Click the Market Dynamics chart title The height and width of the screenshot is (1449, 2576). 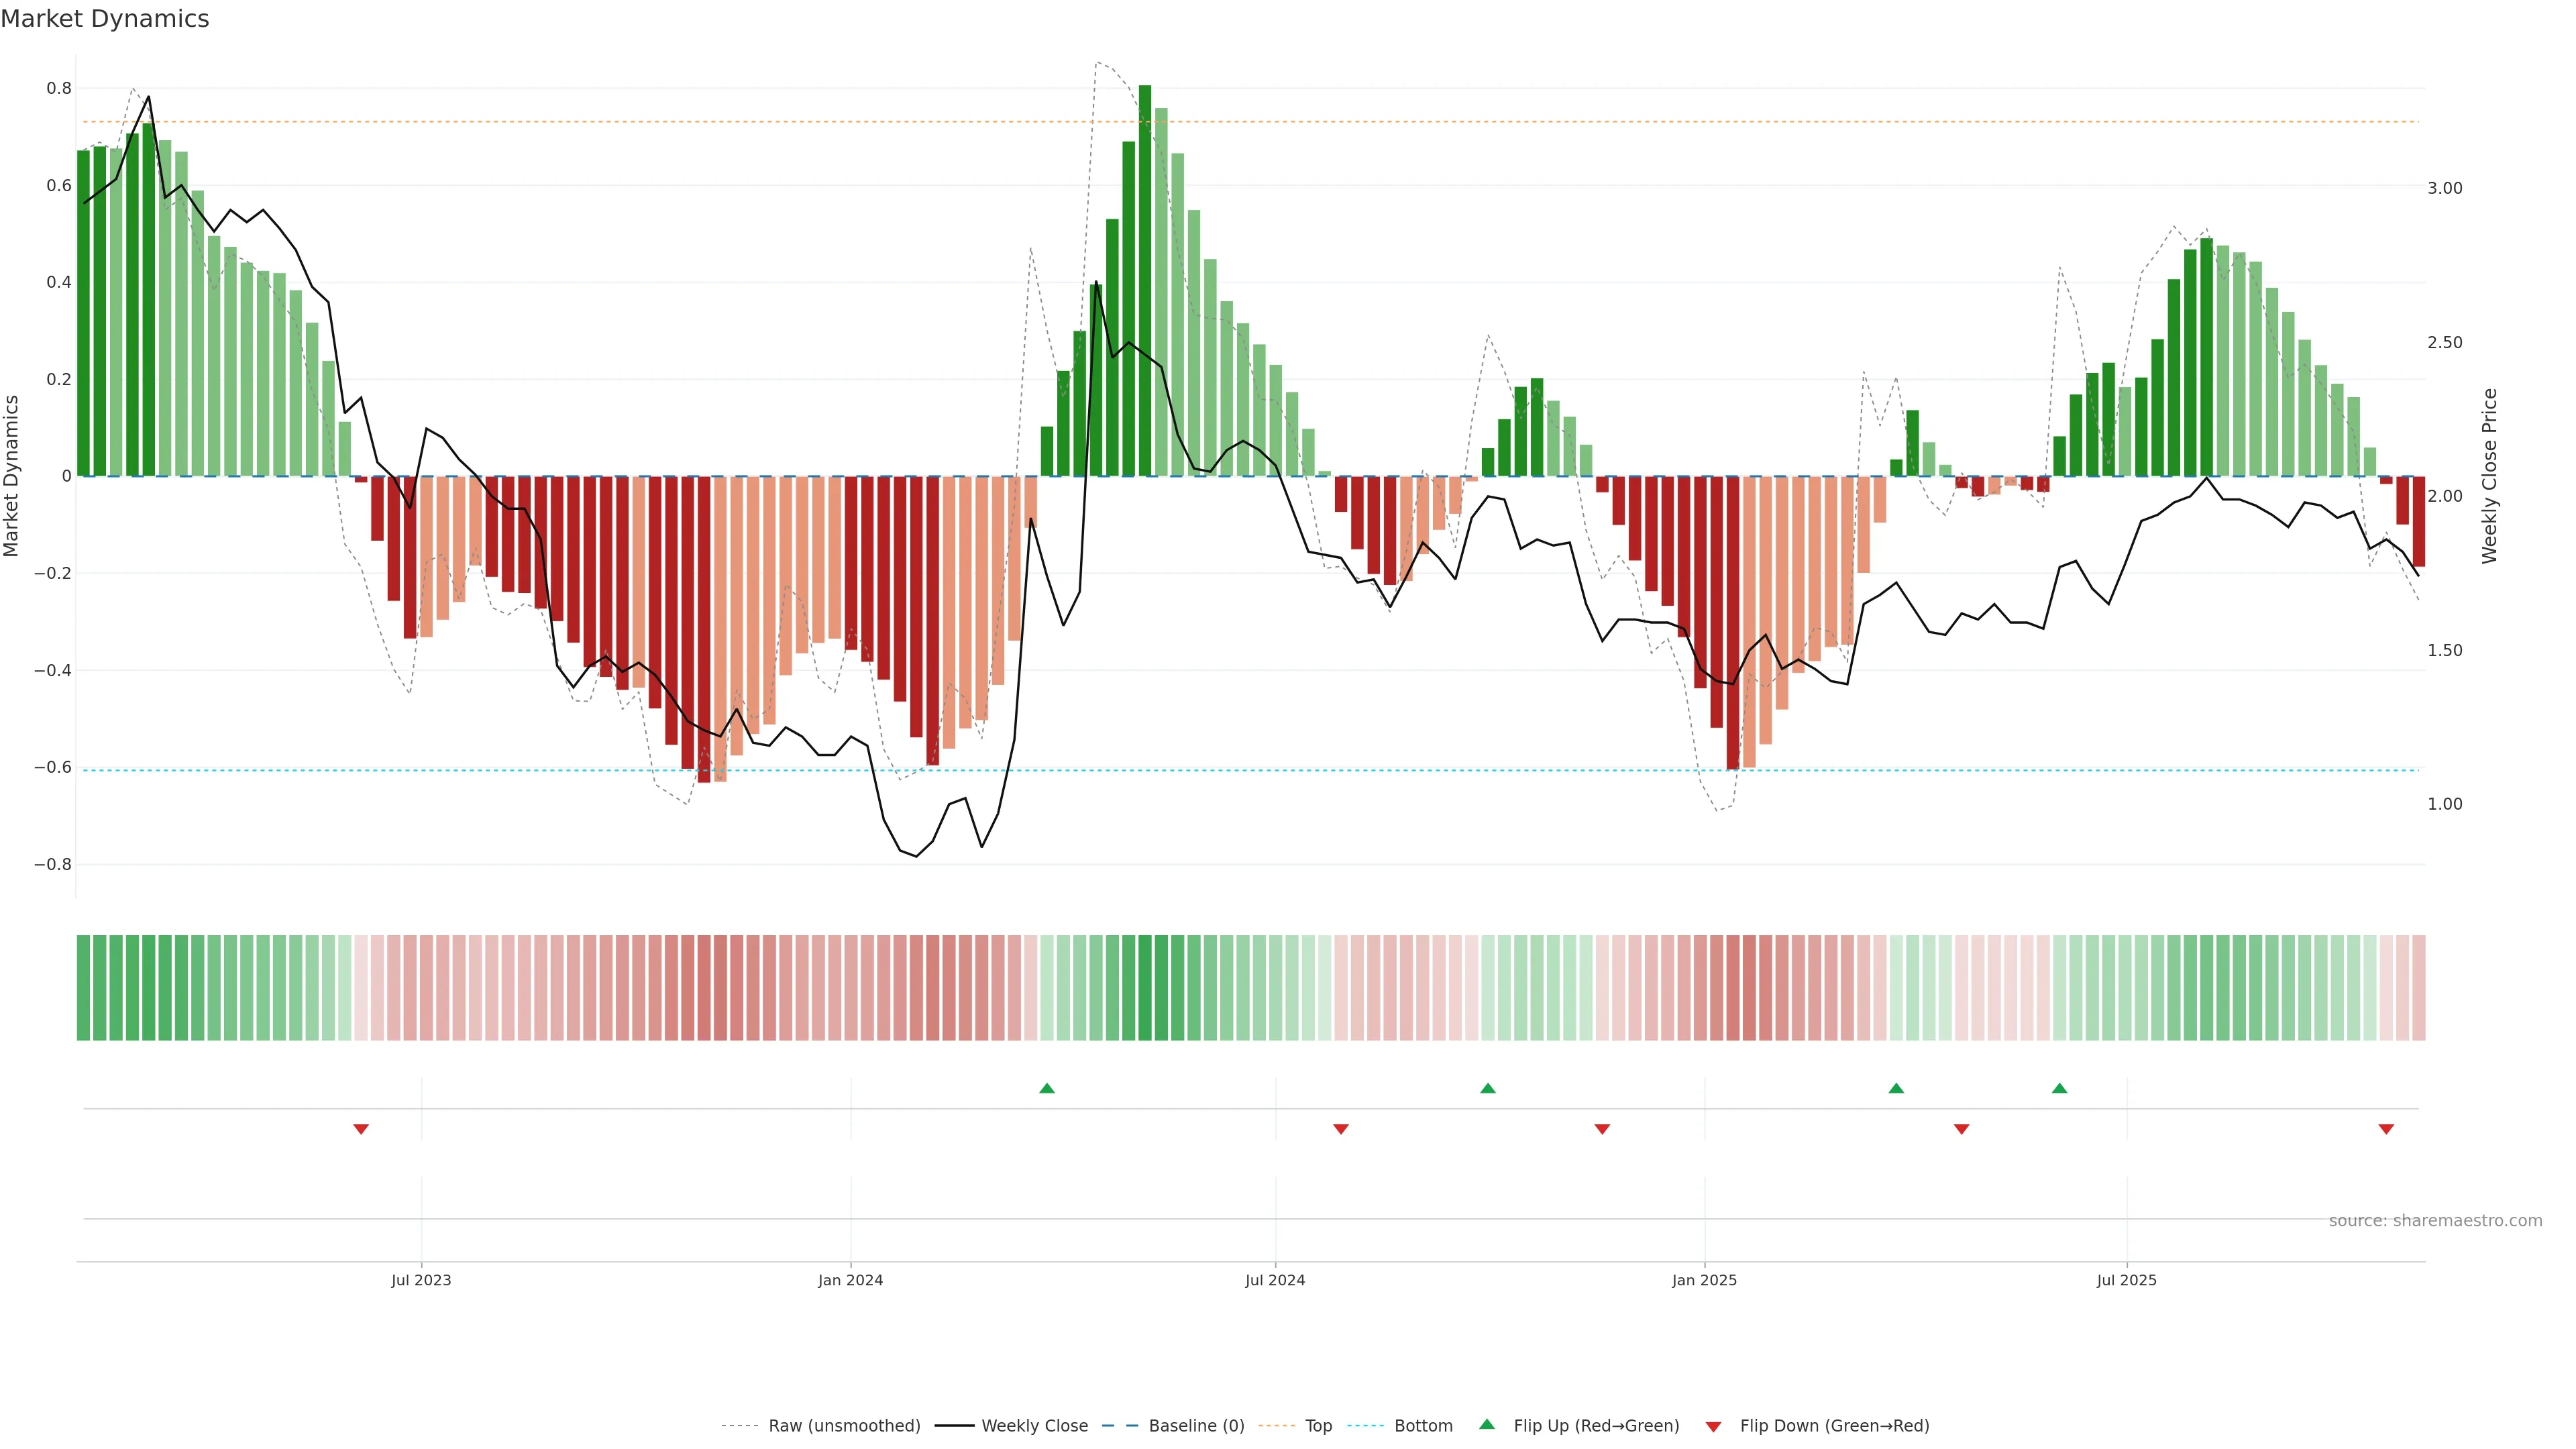105,19
